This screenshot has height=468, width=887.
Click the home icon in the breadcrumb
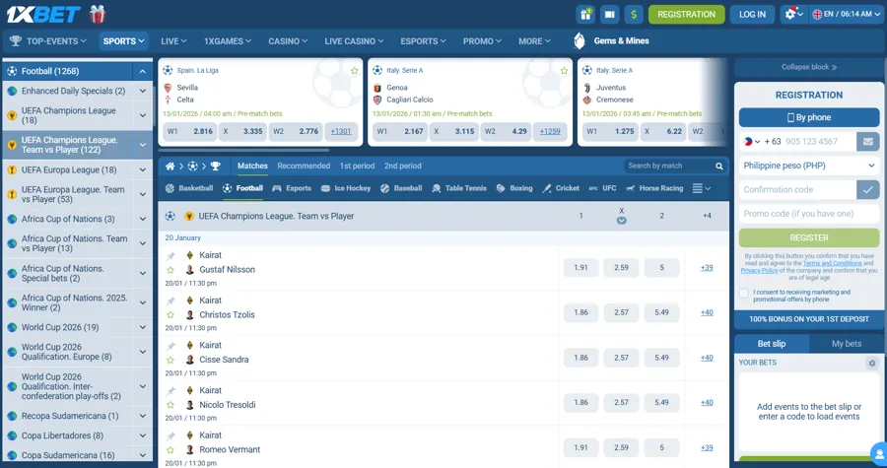170,167
